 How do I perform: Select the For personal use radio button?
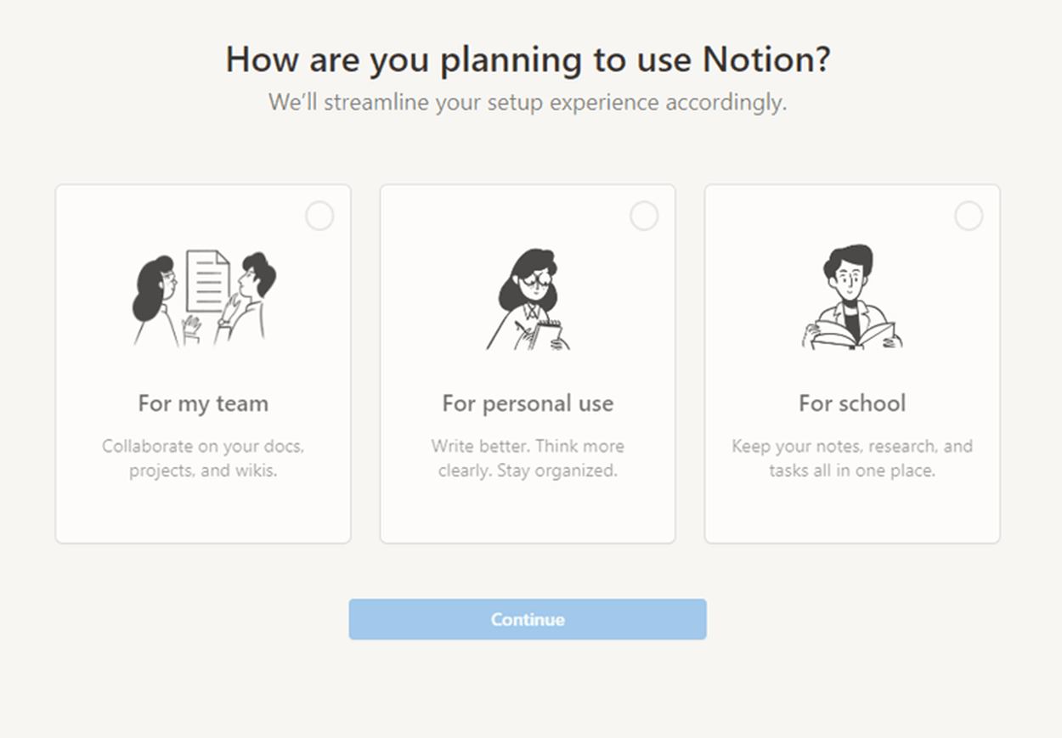(644, 217)
